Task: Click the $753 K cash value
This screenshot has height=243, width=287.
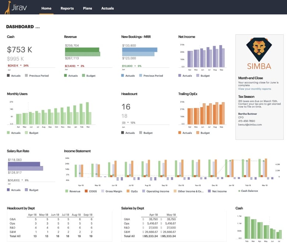Action: point(20,50)
